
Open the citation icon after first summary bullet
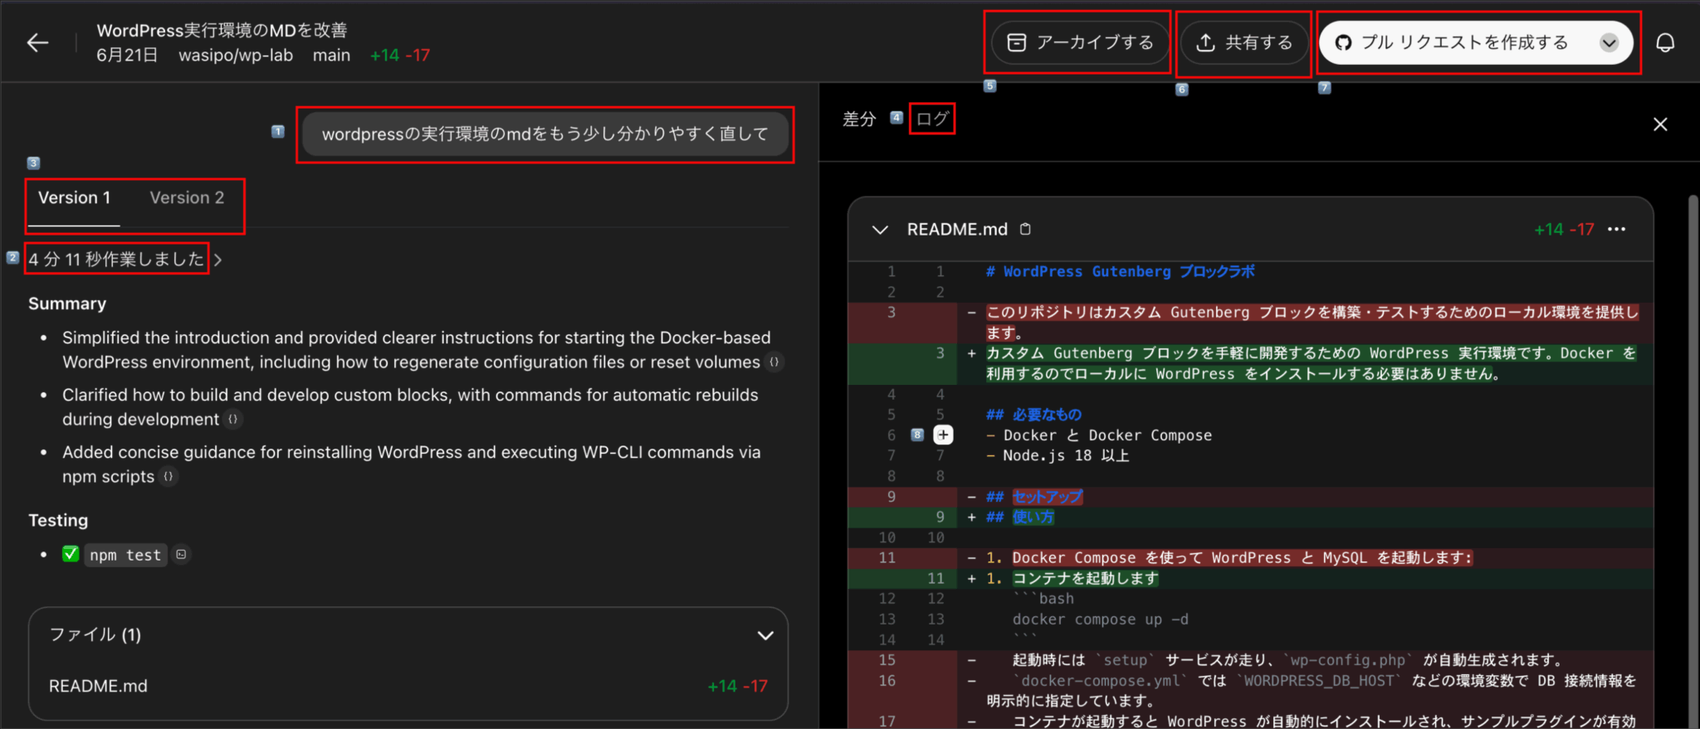tap(774, 362)
